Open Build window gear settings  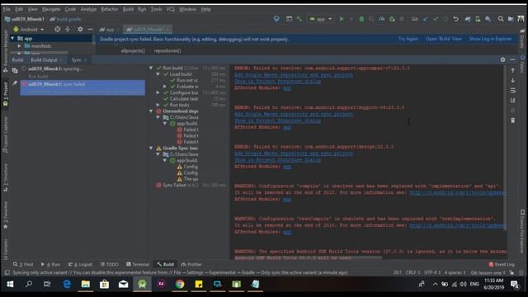point(502,59)
